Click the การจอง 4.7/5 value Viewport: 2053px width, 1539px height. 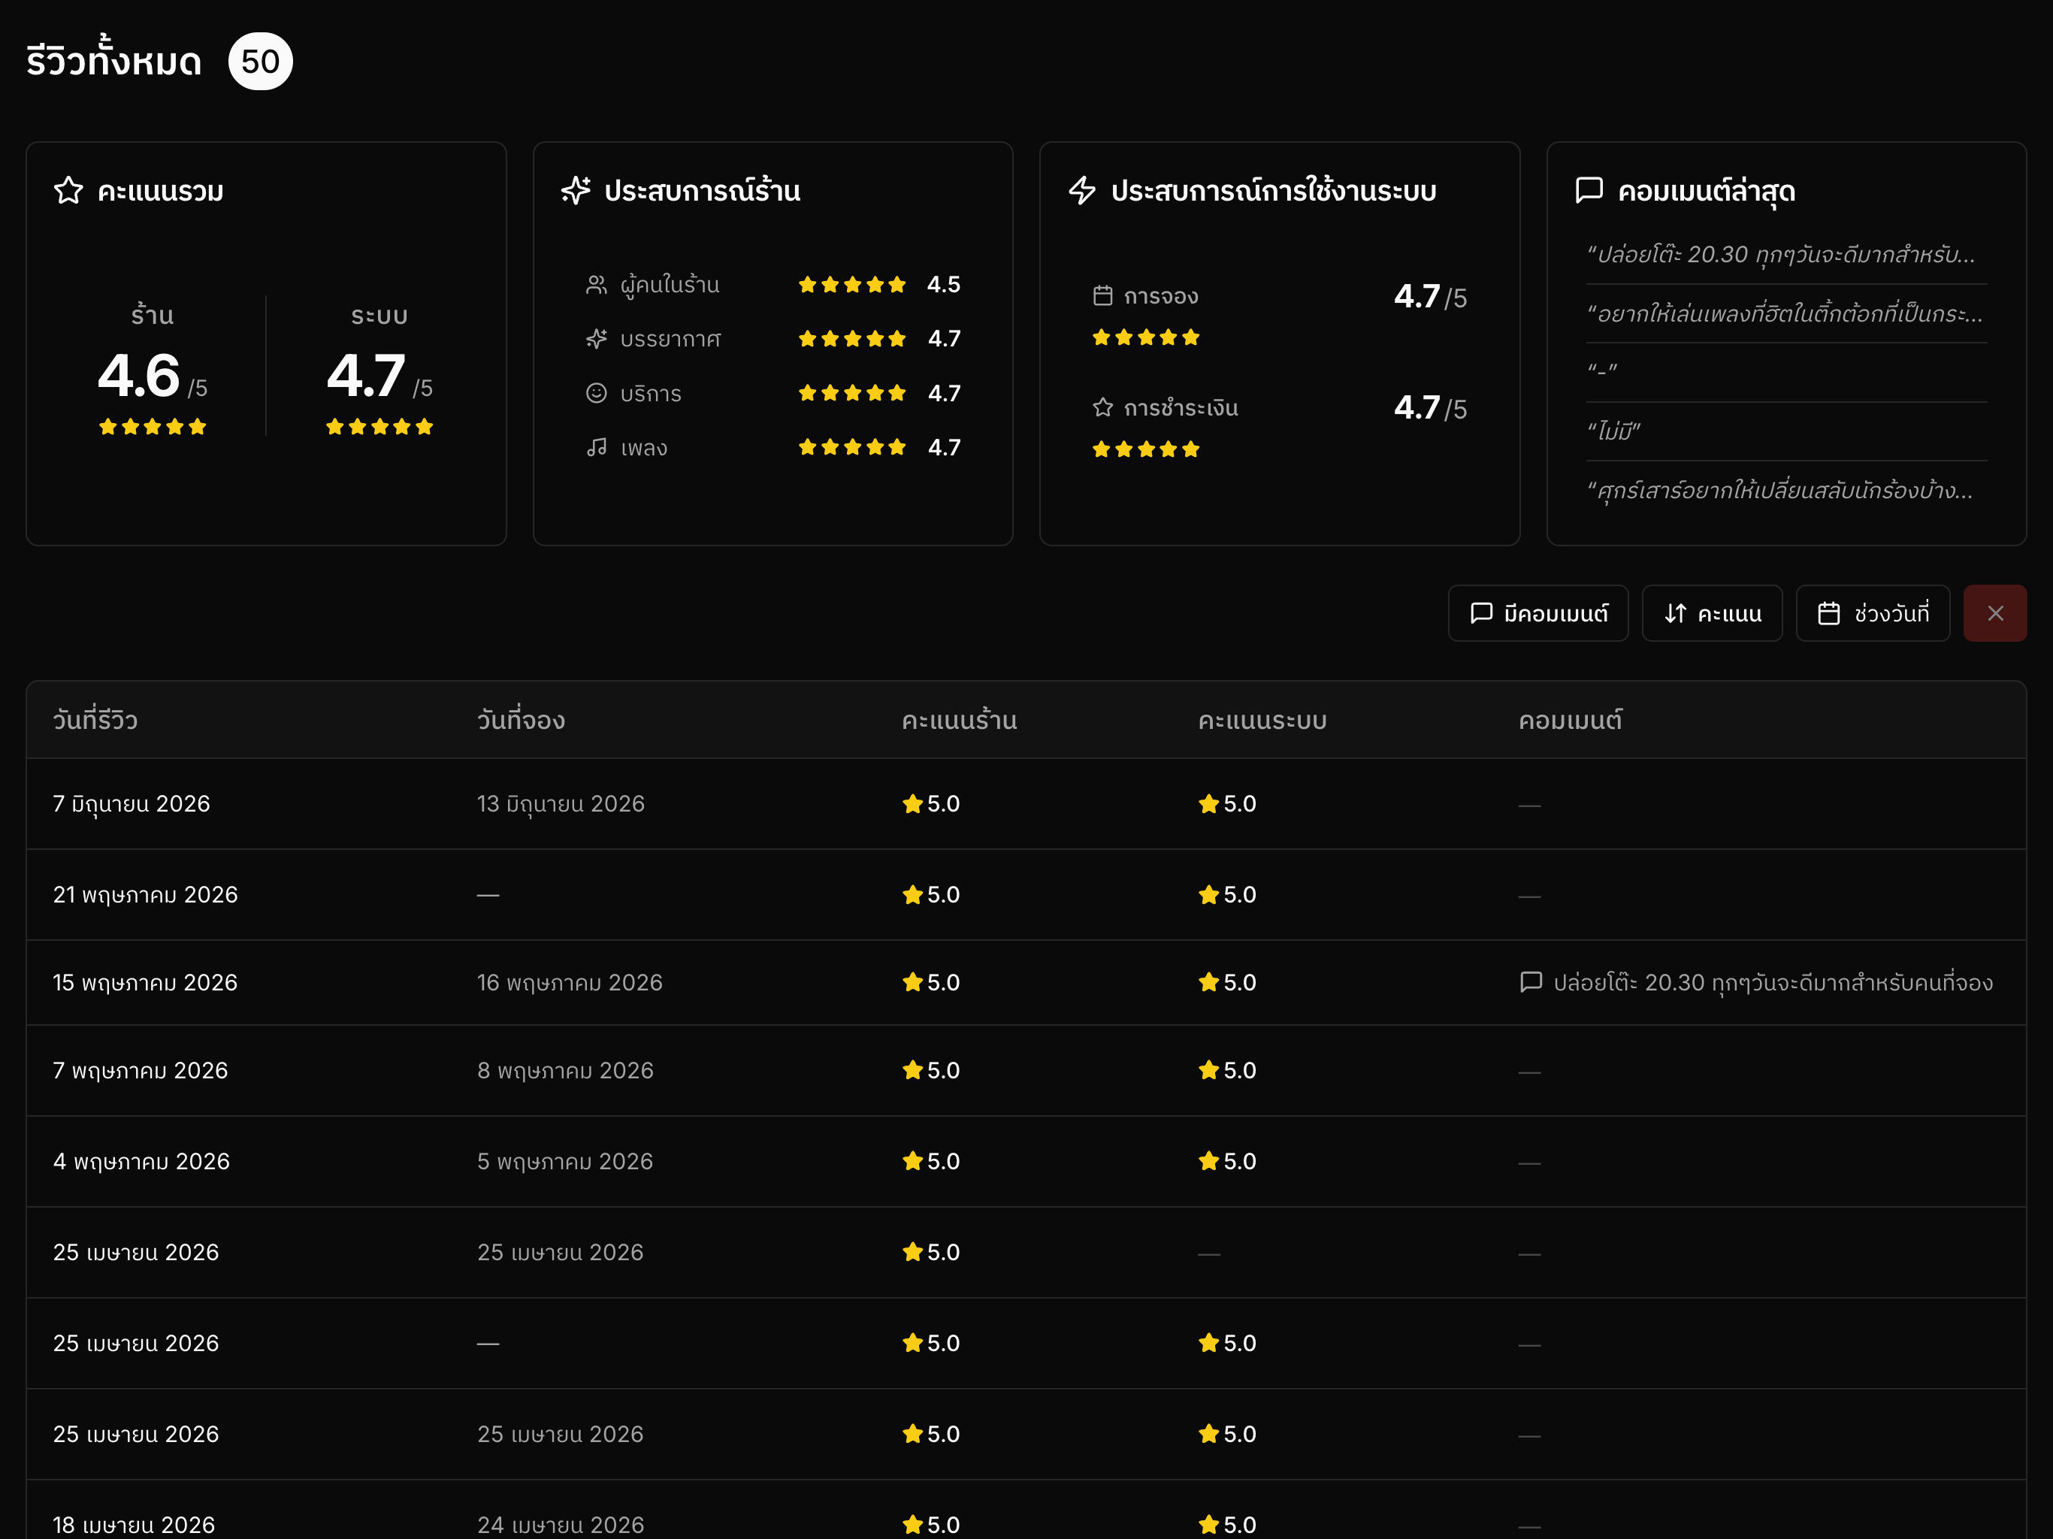point(1430,297)
